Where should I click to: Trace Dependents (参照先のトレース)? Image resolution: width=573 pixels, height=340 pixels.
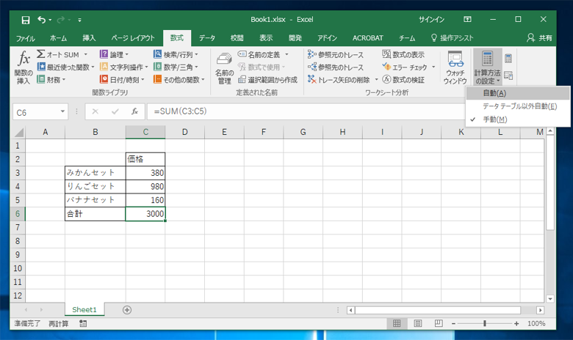pos(336,67)
